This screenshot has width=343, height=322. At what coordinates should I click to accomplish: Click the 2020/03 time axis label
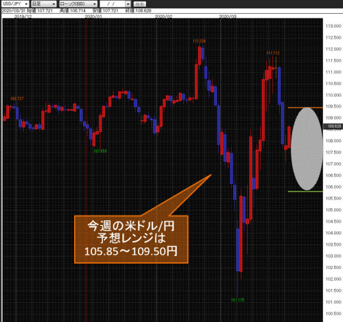click(228, 16)
